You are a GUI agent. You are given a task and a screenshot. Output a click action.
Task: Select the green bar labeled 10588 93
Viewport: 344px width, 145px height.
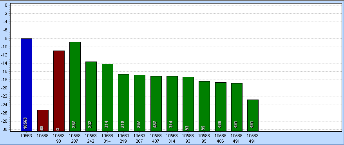pos(188,104)
